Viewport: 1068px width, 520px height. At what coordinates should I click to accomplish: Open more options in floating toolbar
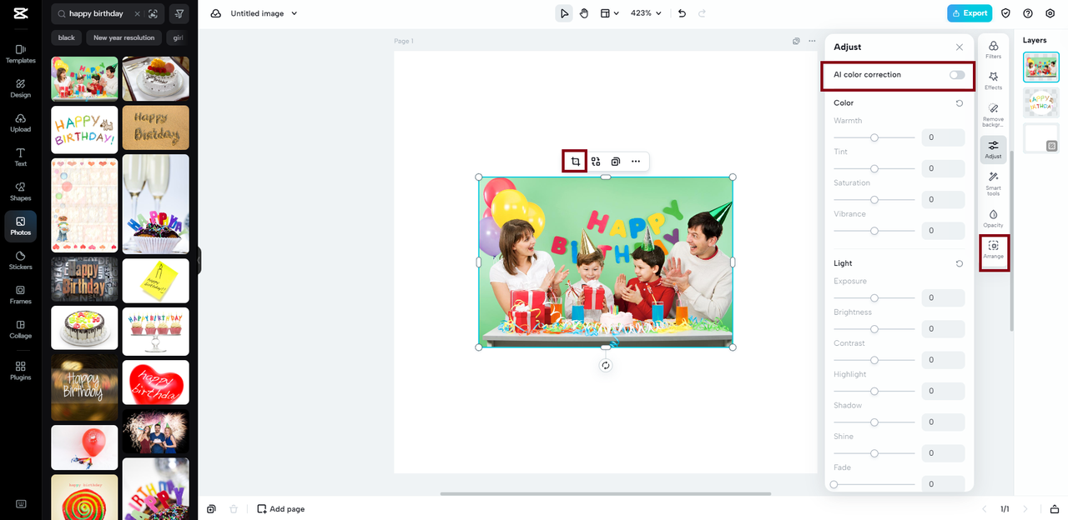pyautogui.click(x=636, y=162)
